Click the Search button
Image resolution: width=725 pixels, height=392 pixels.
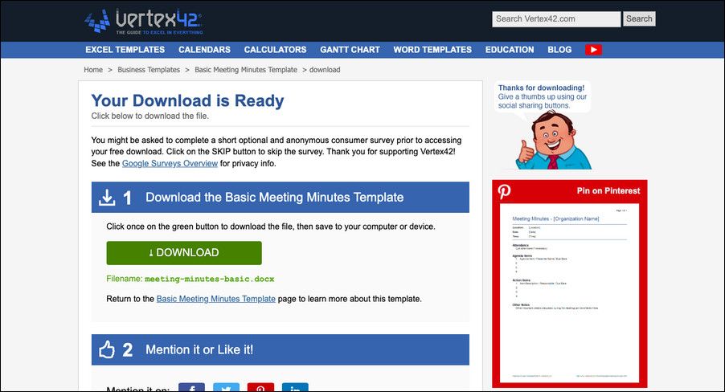click(639, 18)
